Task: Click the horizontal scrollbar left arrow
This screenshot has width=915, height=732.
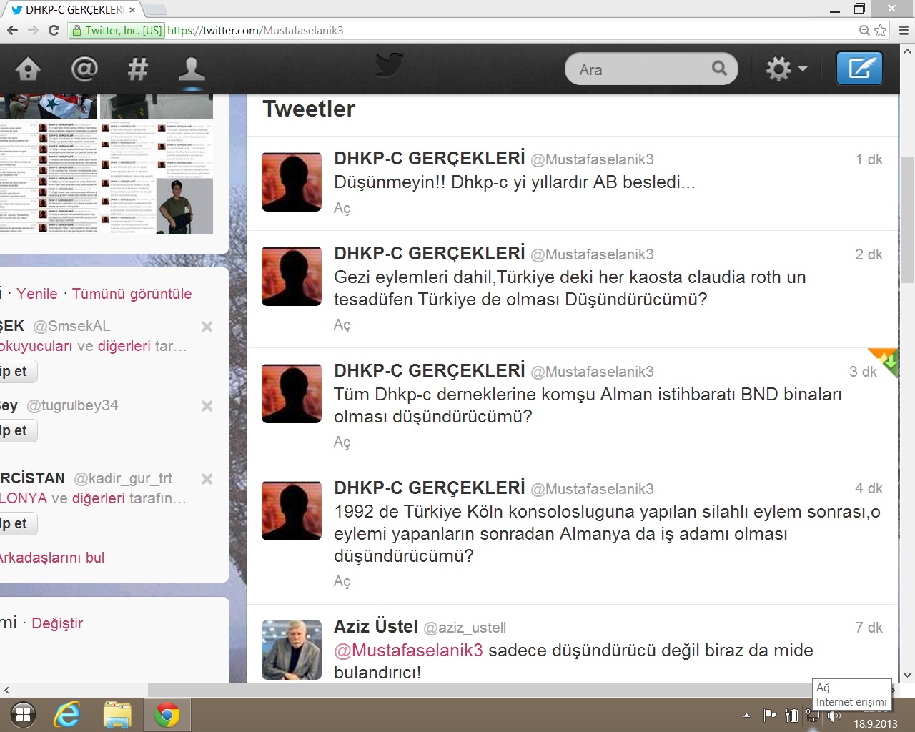Action: tap(6, 690)
